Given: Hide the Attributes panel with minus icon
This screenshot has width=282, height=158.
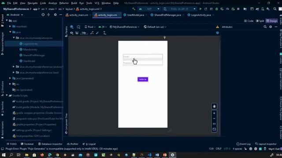Looking at the screenshot, I should tap(276, 27).
